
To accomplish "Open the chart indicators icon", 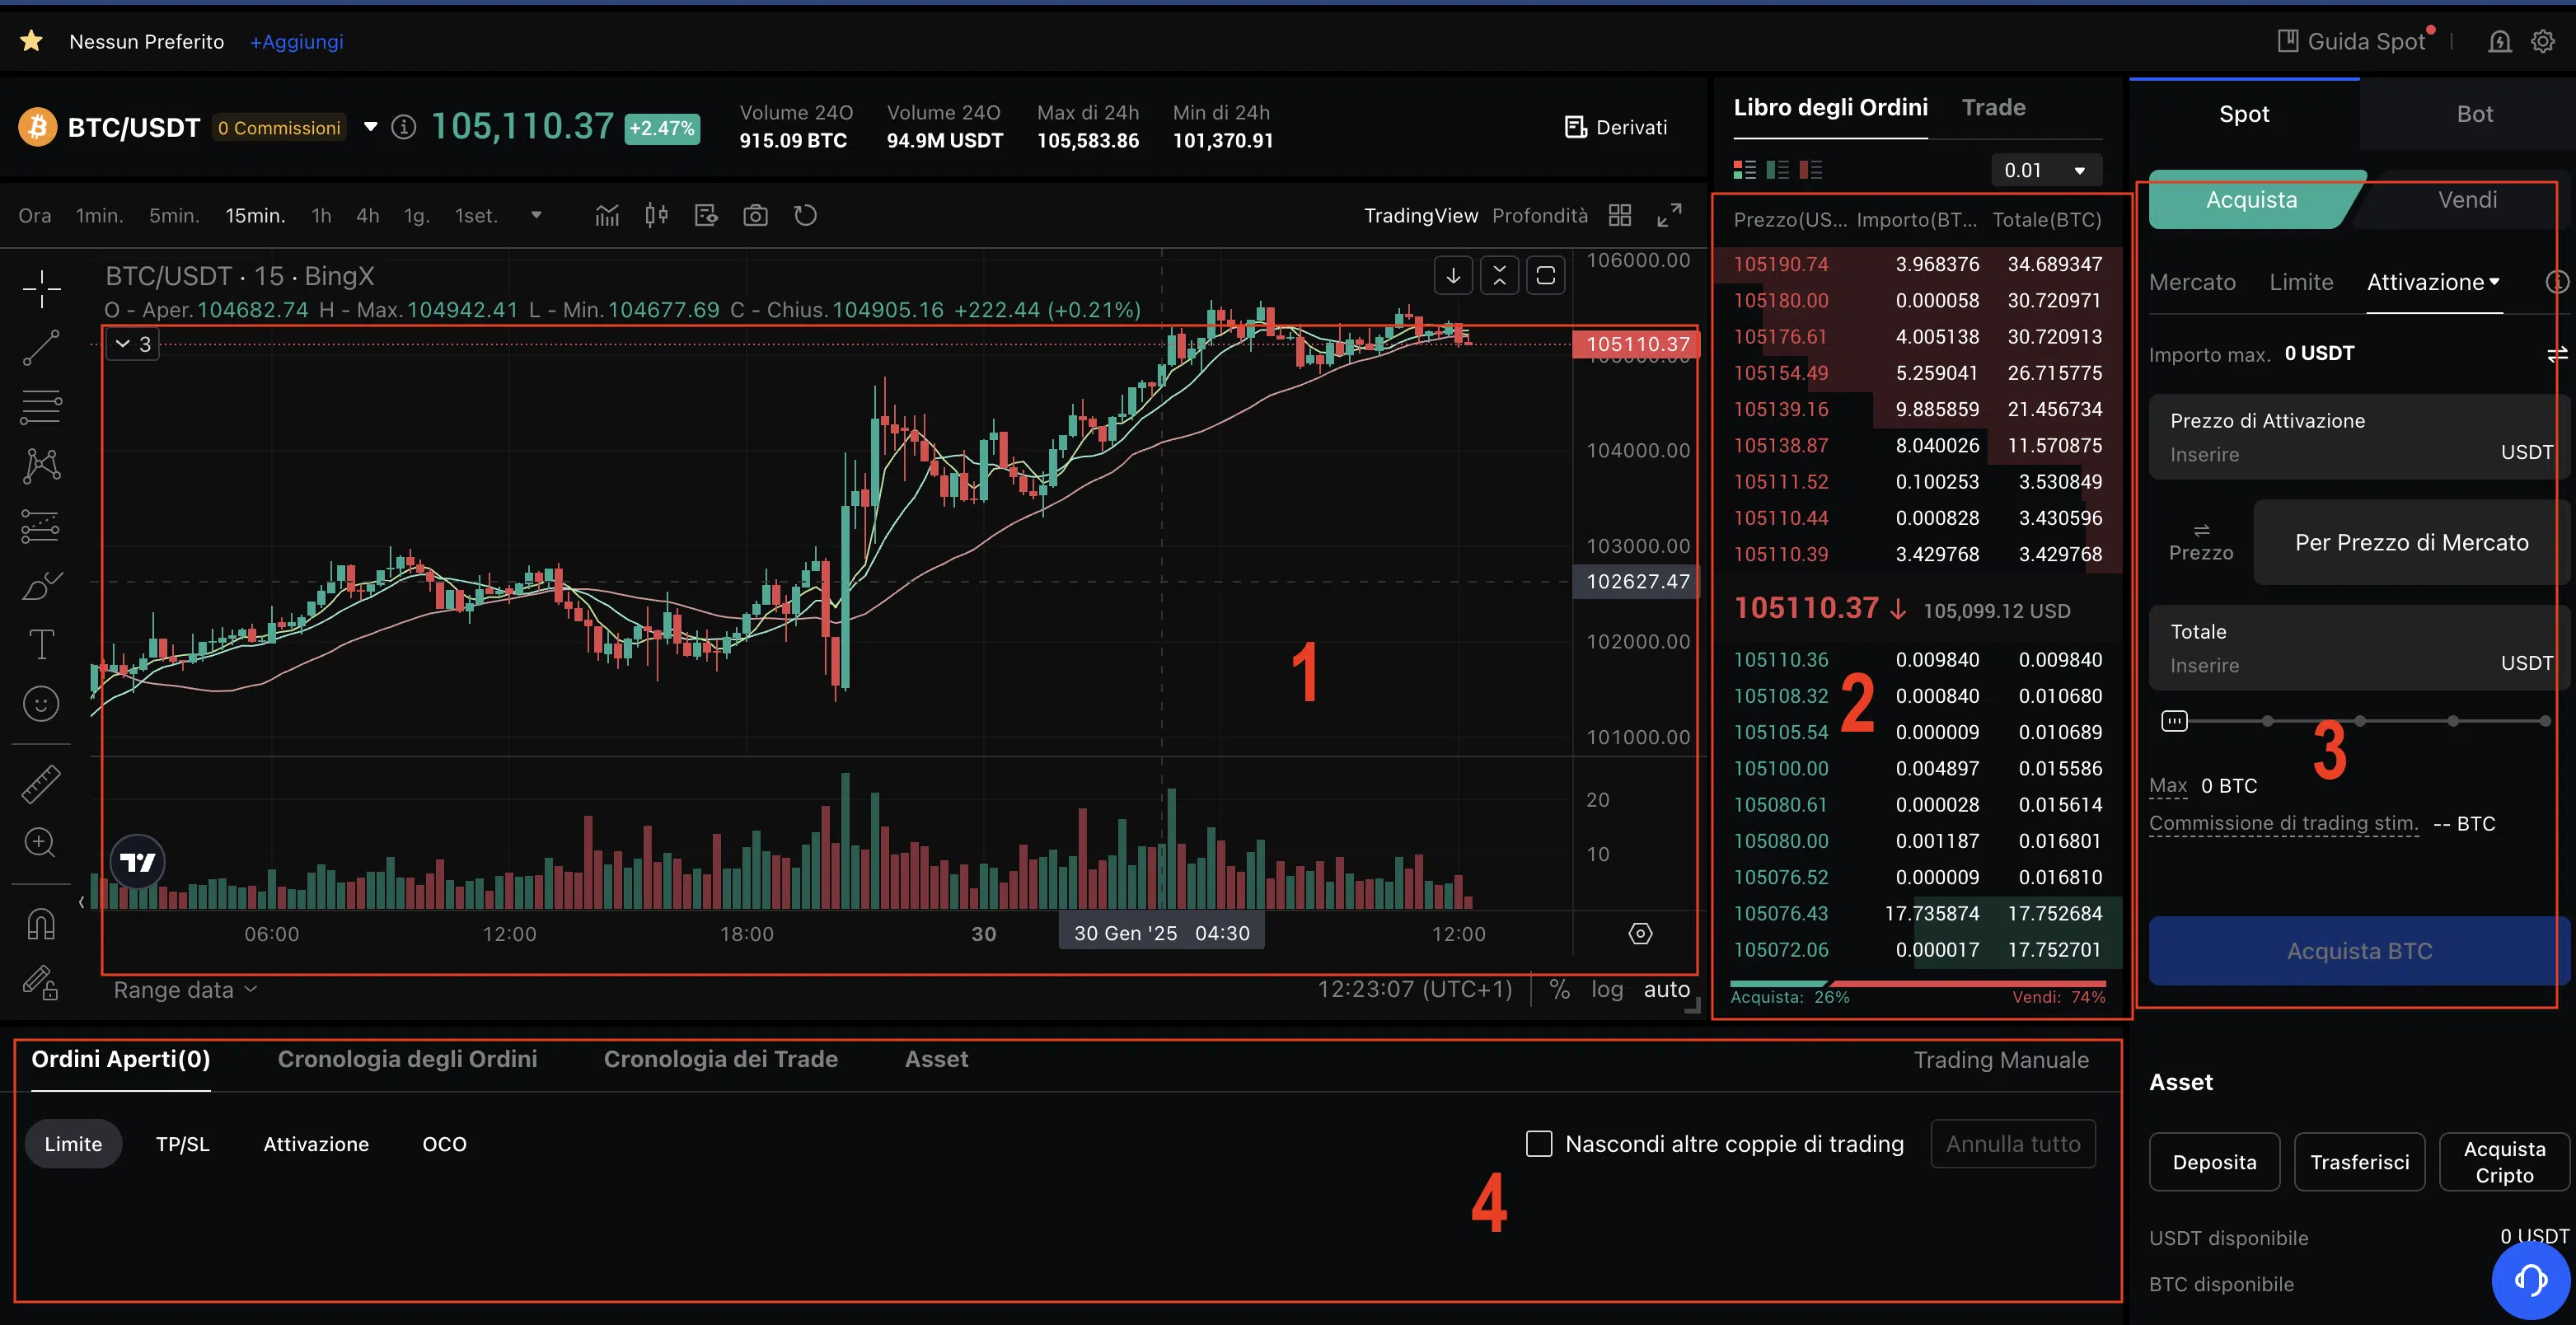I will pos(607,216).
